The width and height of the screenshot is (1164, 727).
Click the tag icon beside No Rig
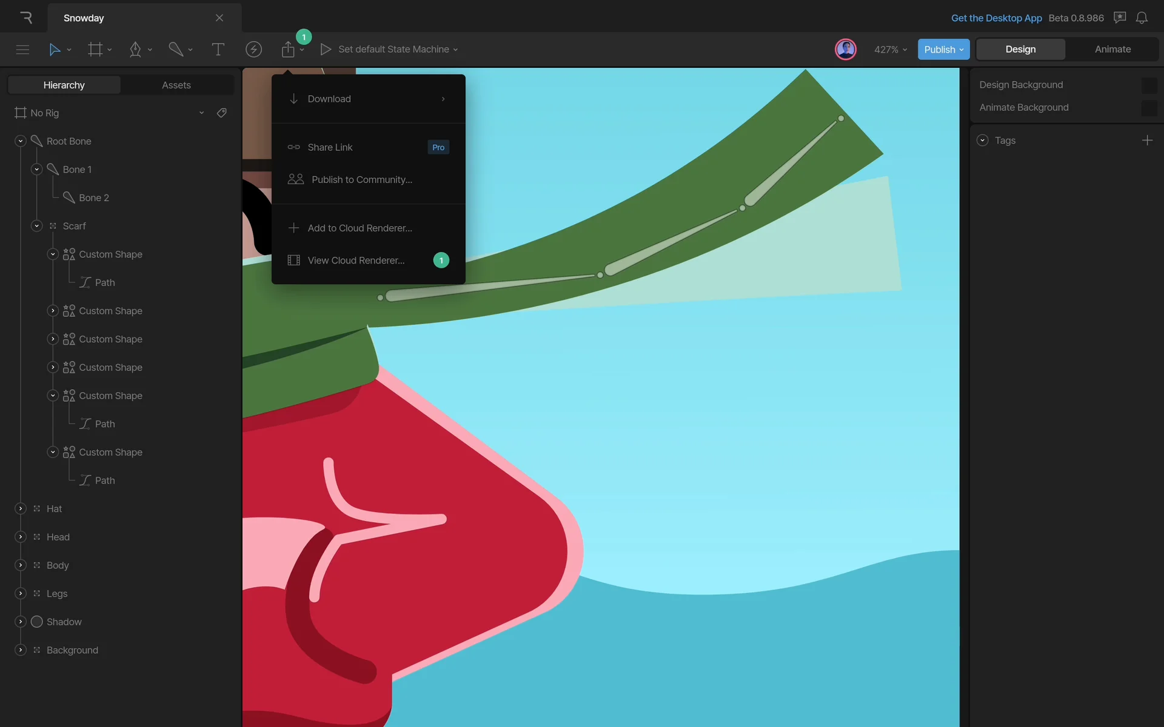point(222,113)
